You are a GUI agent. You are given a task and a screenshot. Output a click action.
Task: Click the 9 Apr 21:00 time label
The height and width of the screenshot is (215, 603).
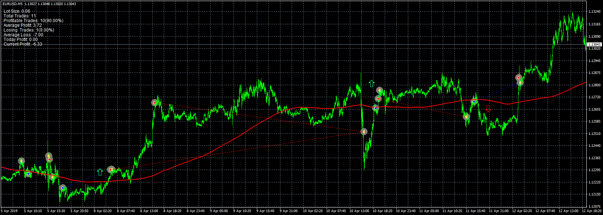pos(289,211)
